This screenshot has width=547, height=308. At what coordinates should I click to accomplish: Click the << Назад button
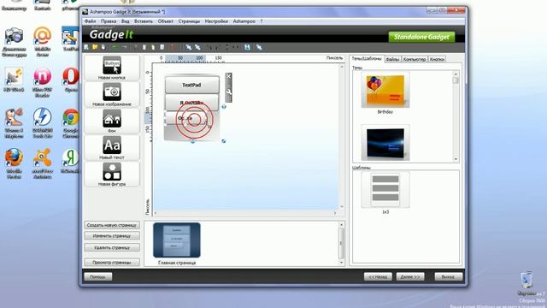[x=378, y=276]
